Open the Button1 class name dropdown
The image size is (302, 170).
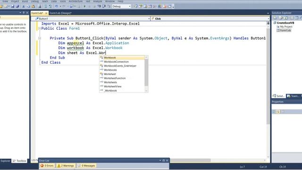click(149, 19)
